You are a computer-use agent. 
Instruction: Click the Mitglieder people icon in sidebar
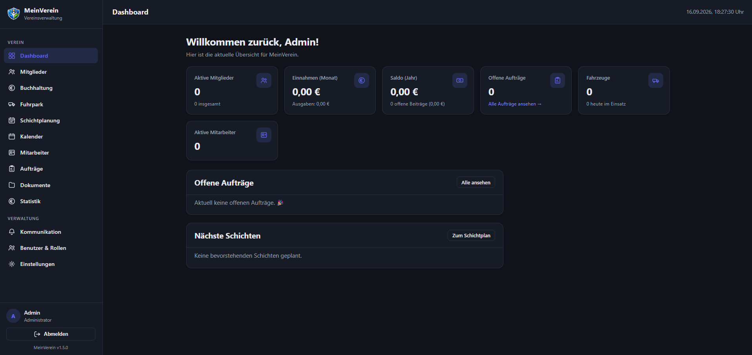pos(12,72)
